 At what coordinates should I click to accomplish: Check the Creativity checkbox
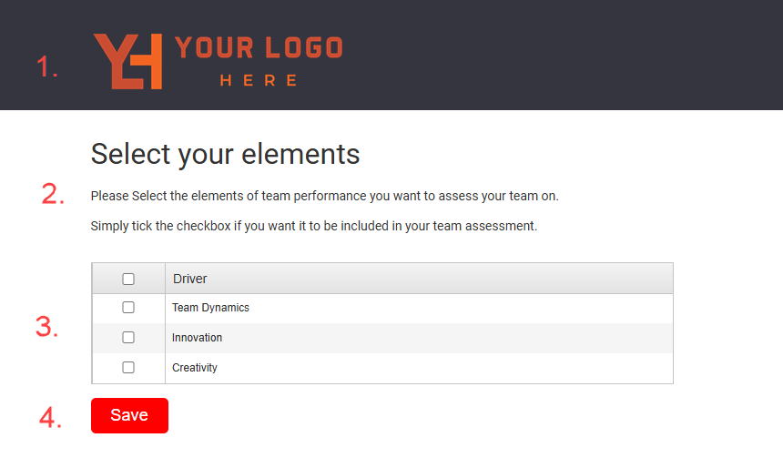tap(128, 368)
